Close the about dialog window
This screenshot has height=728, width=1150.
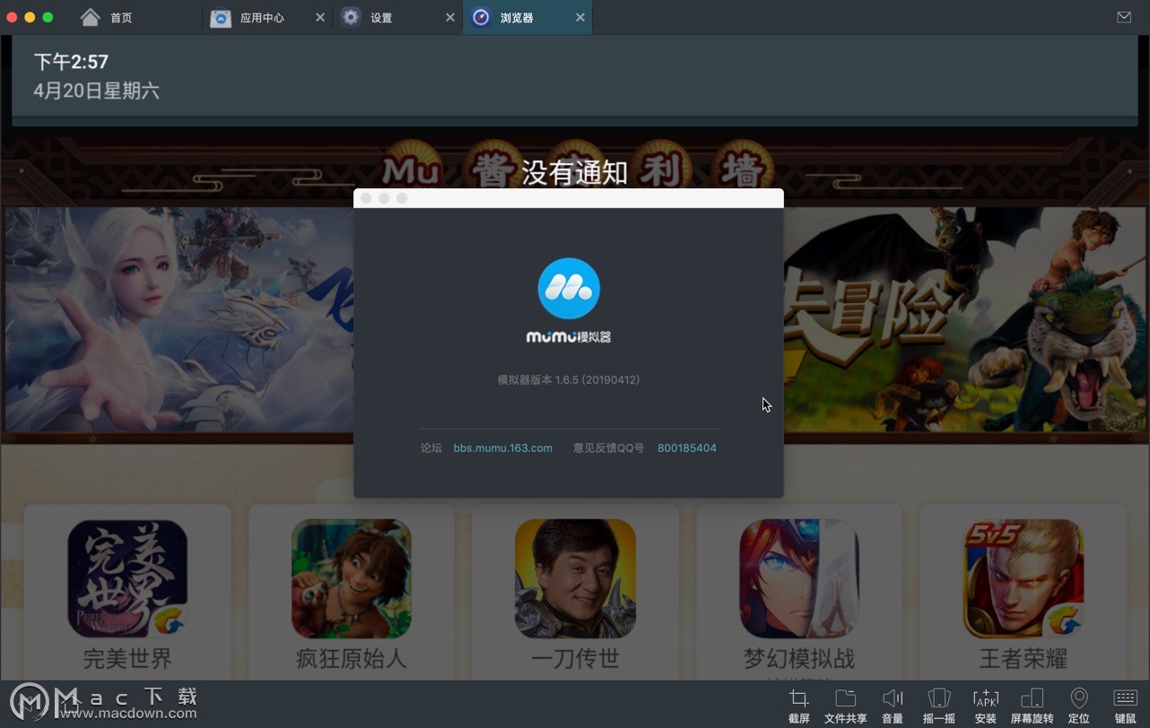tap(366, 198)
